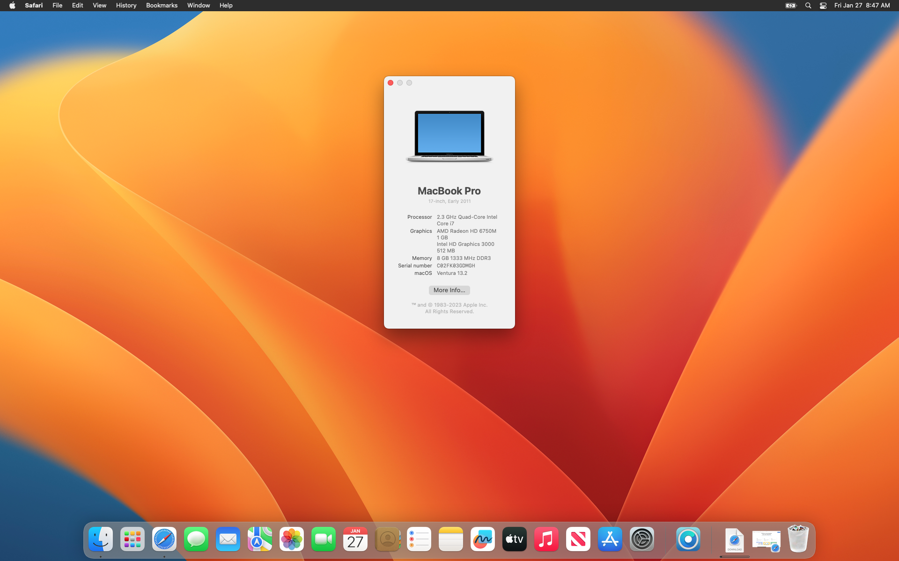This screenshot has width=899, height=561.
Task: Open Photos app in Dock
Action: coord(292,539)
